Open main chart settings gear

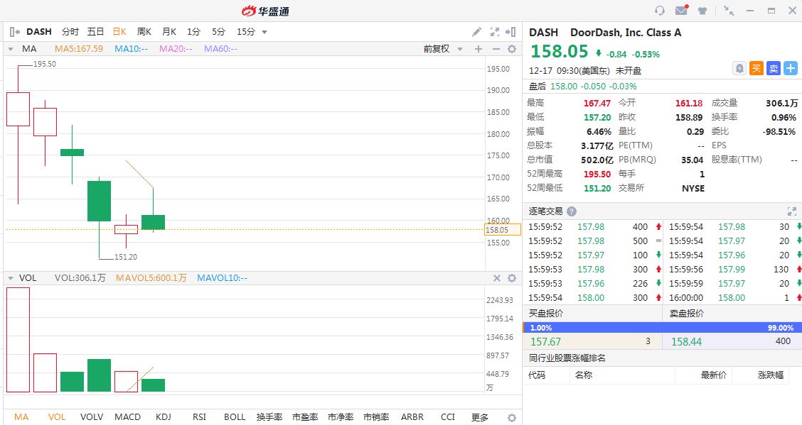511,49
